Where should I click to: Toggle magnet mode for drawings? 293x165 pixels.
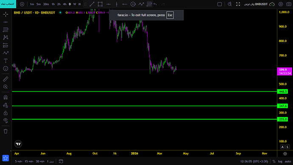click(6, 97)
